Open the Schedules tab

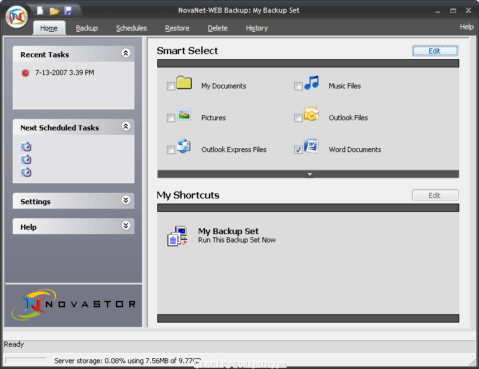coord(131,28)
